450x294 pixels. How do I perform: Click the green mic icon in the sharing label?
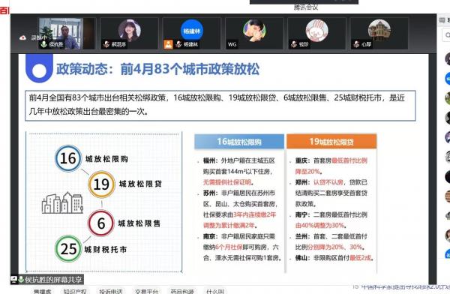point(21,279)
